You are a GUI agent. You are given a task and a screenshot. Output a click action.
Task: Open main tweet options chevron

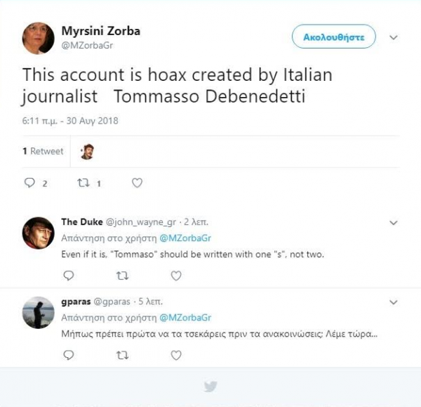pyautogui.click(x=394, y=37)
